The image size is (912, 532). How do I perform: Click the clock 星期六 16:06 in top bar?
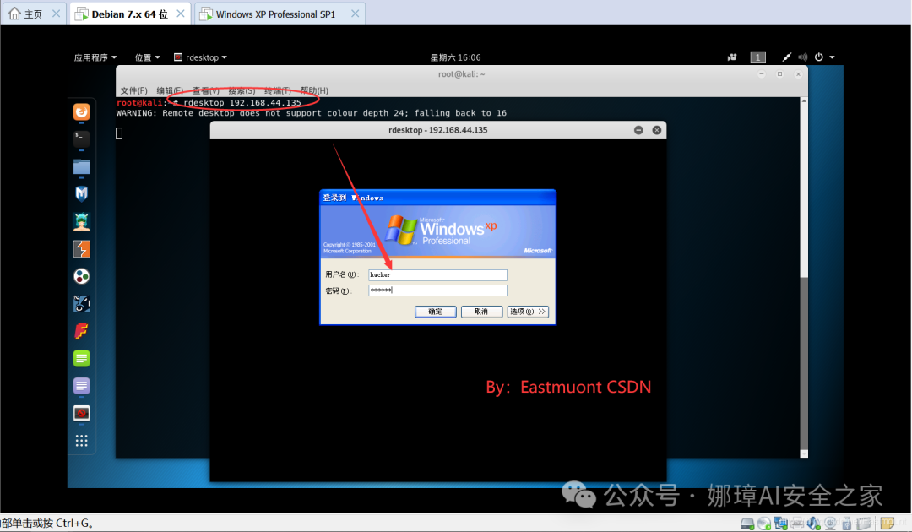(455, 57)
